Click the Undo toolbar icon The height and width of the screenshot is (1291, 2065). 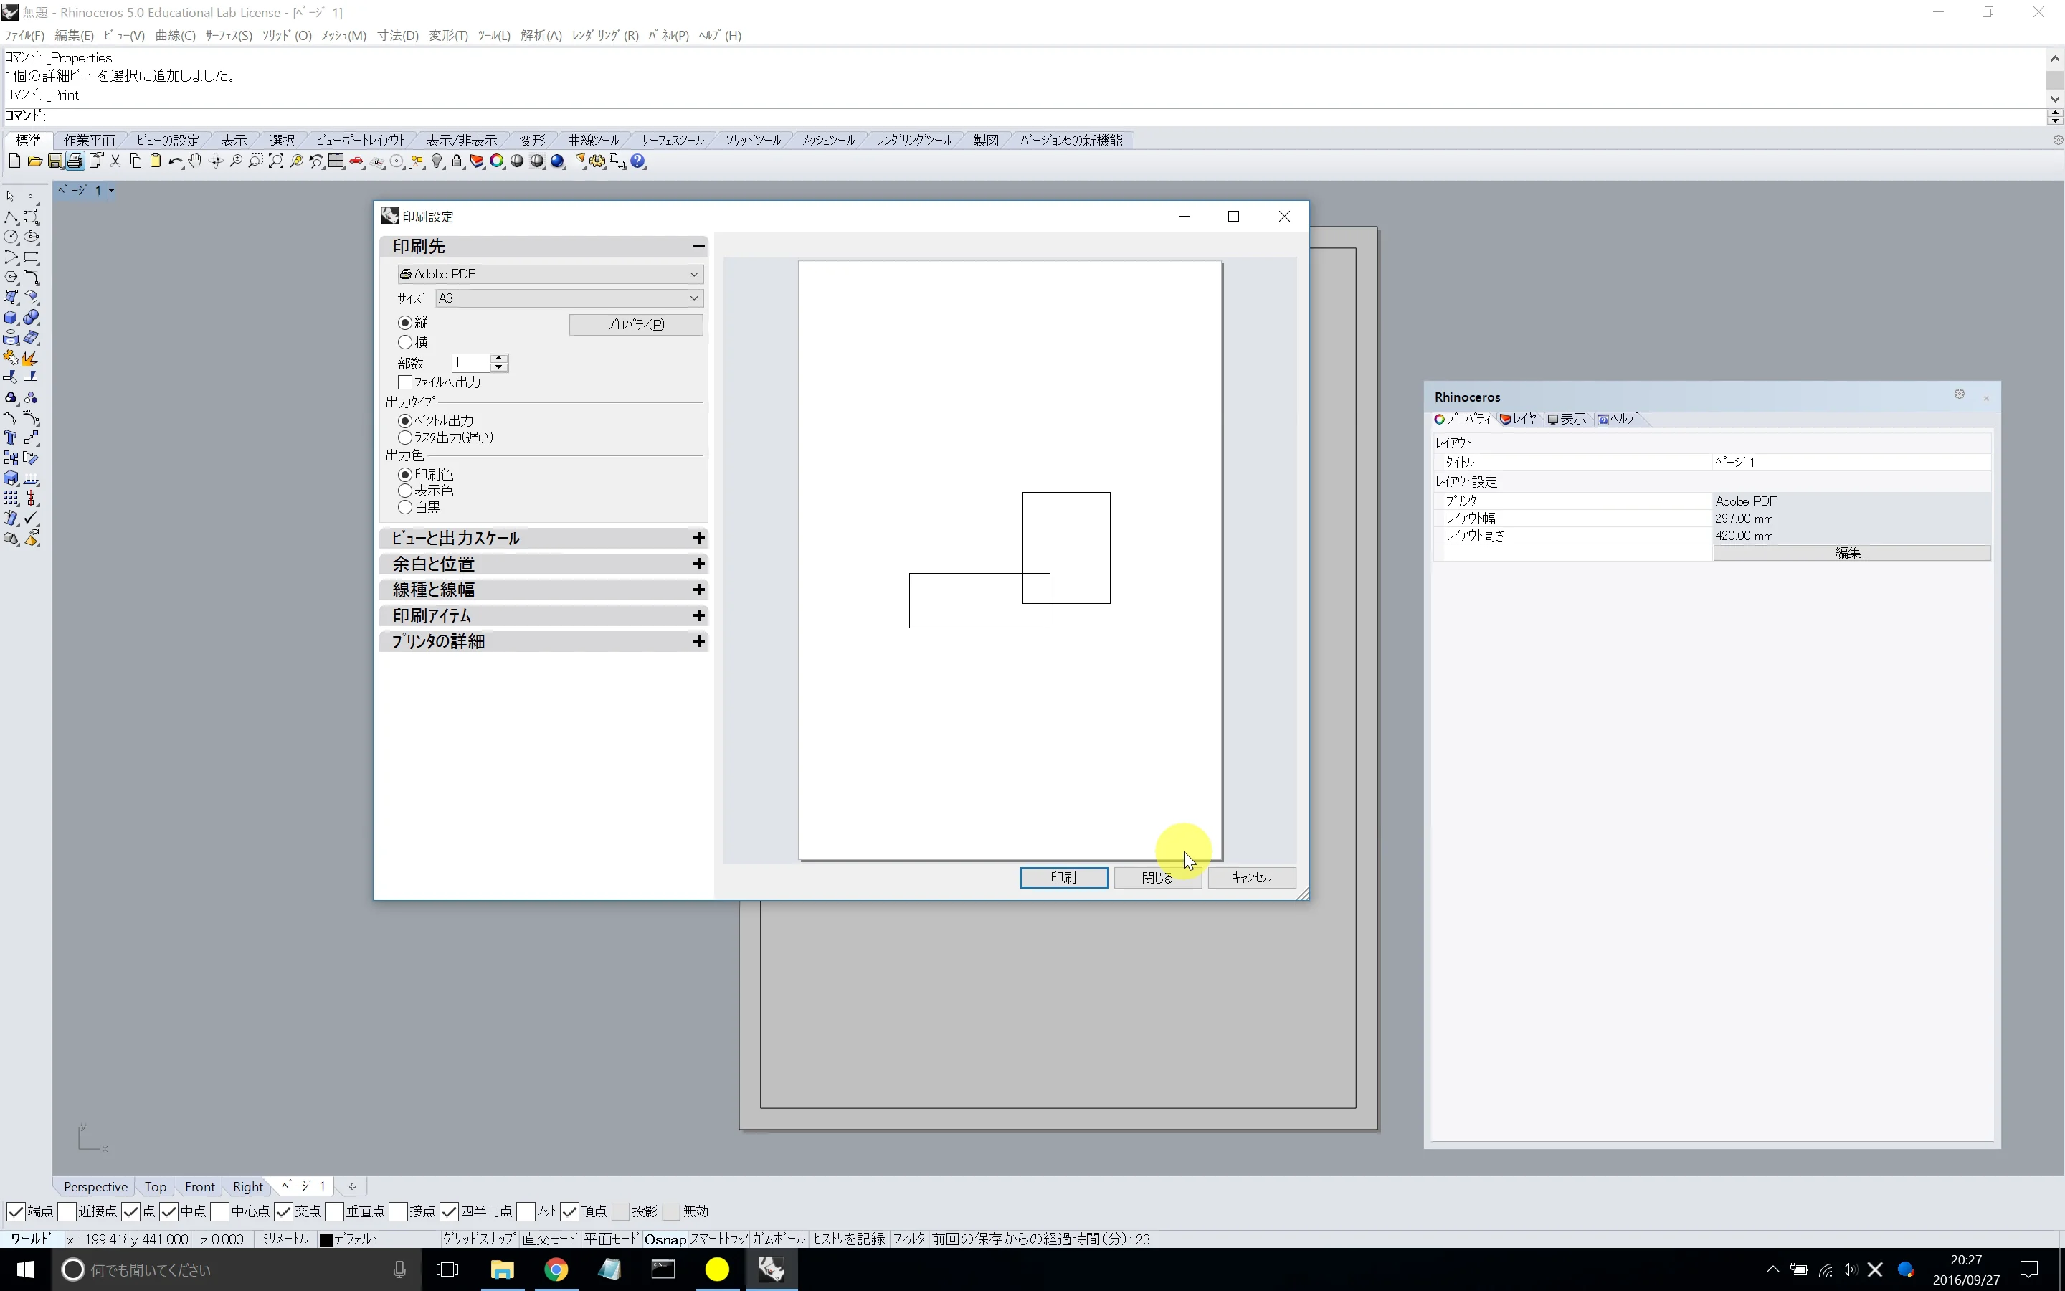click(175, 161)
